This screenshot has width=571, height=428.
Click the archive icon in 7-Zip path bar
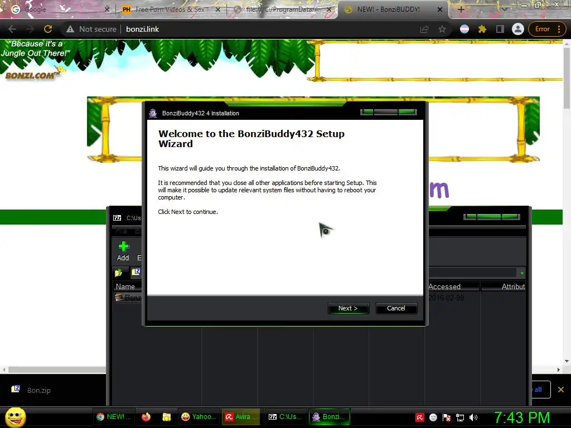(x=136, y=271)
